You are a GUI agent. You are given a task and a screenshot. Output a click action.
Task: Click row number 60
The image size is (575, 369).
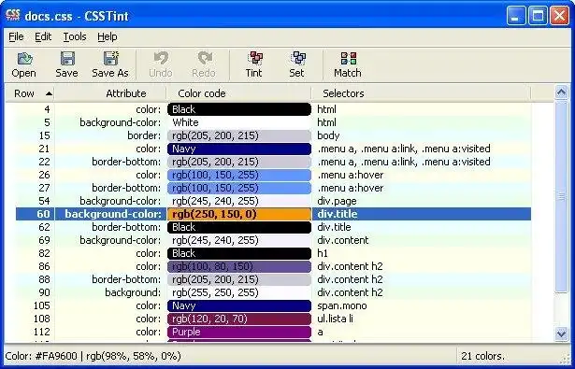click(x=43, y=214)
